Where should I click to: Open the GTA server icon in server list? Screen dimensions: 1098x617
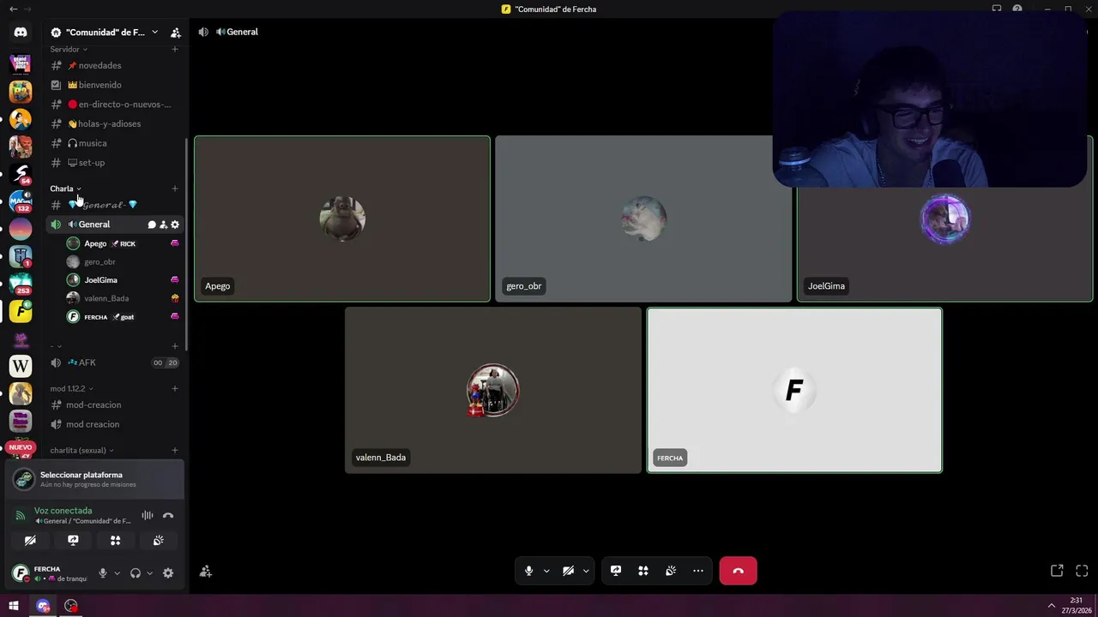coord(21,63)
